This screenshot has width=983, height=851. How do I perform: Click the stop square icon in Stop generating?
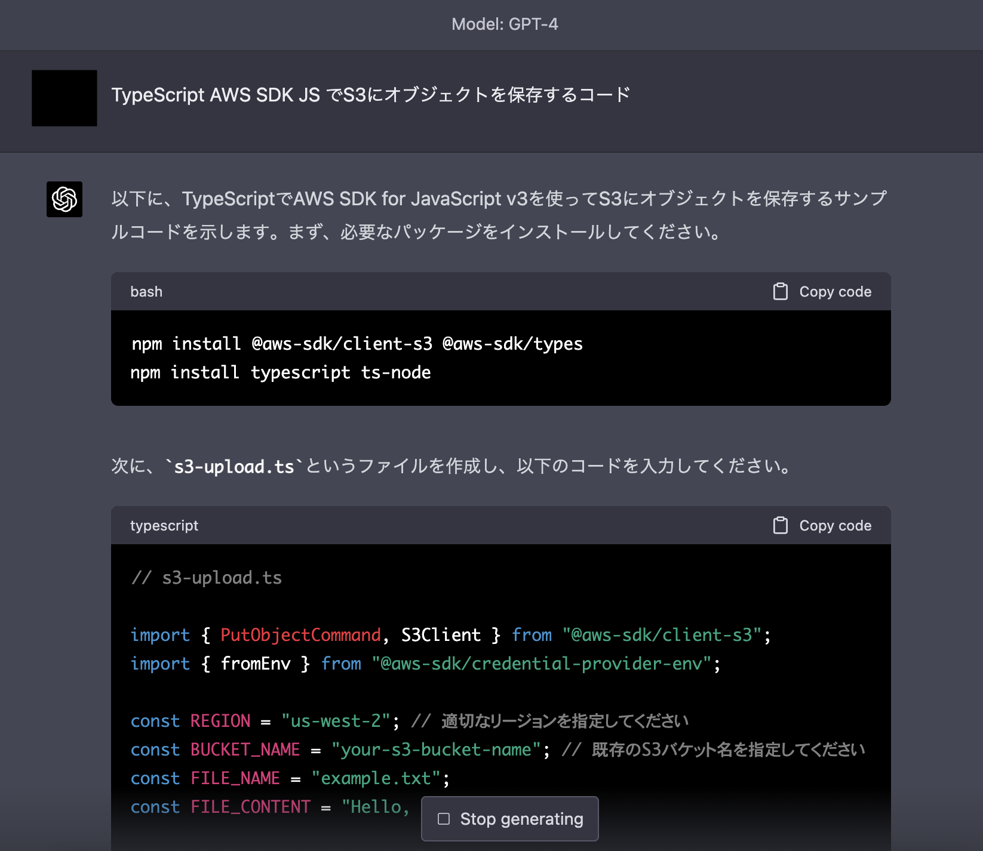point(443,819)
